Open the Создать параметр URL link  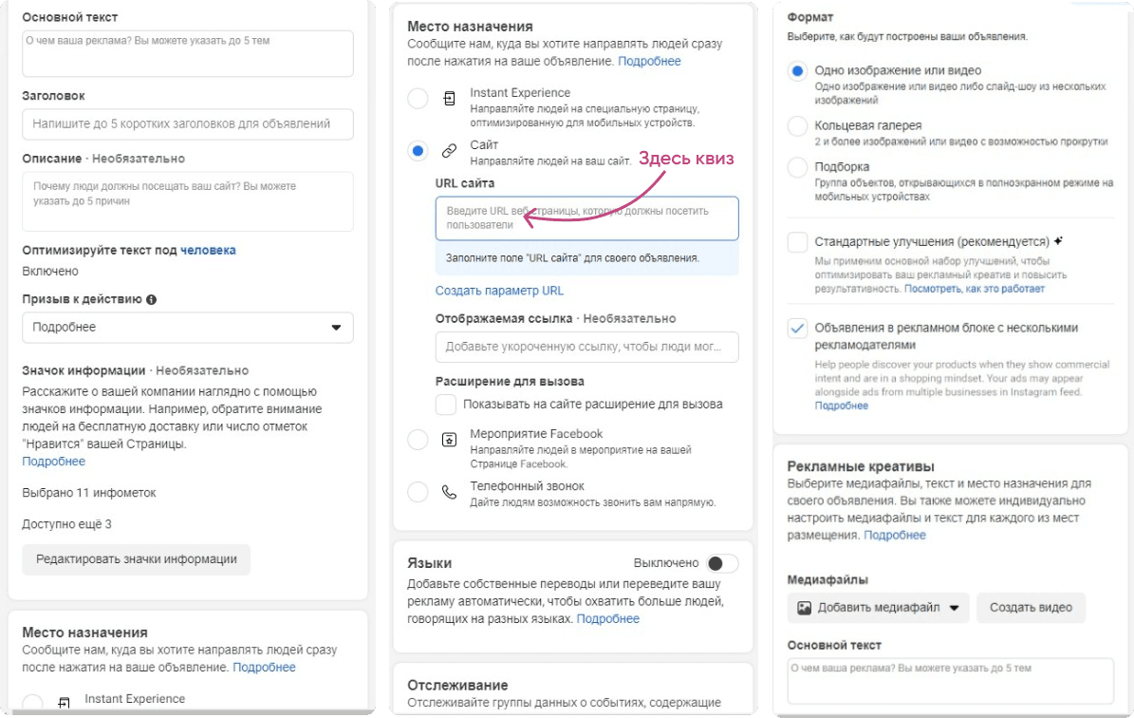[x=499, y=291]
